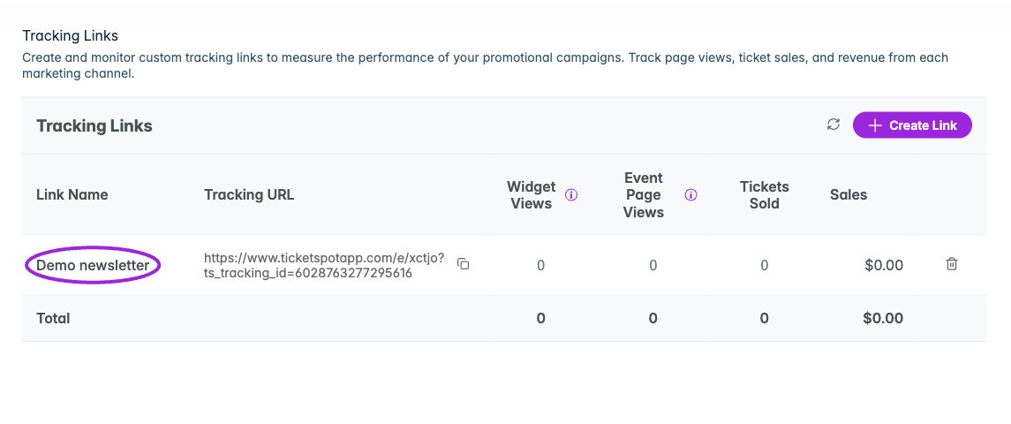Click the Tracking URL column header
This screenshot has width=1011, height=424.
coord(249,195)
